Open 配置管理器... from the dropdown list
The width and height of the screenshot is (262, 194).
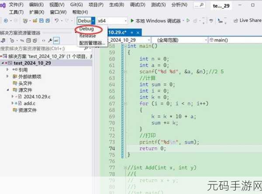[x=92, y=43]
